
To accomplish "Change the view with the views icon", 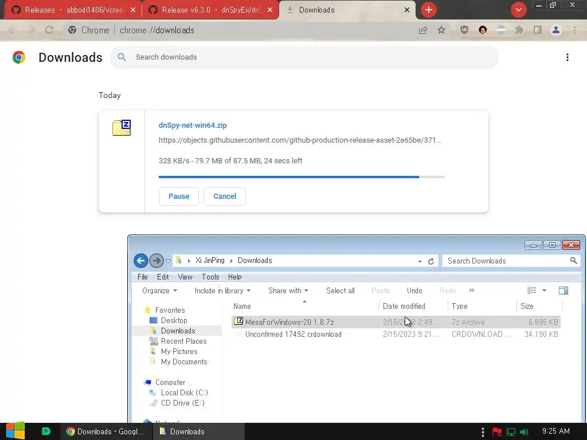I will click(531, 290).
